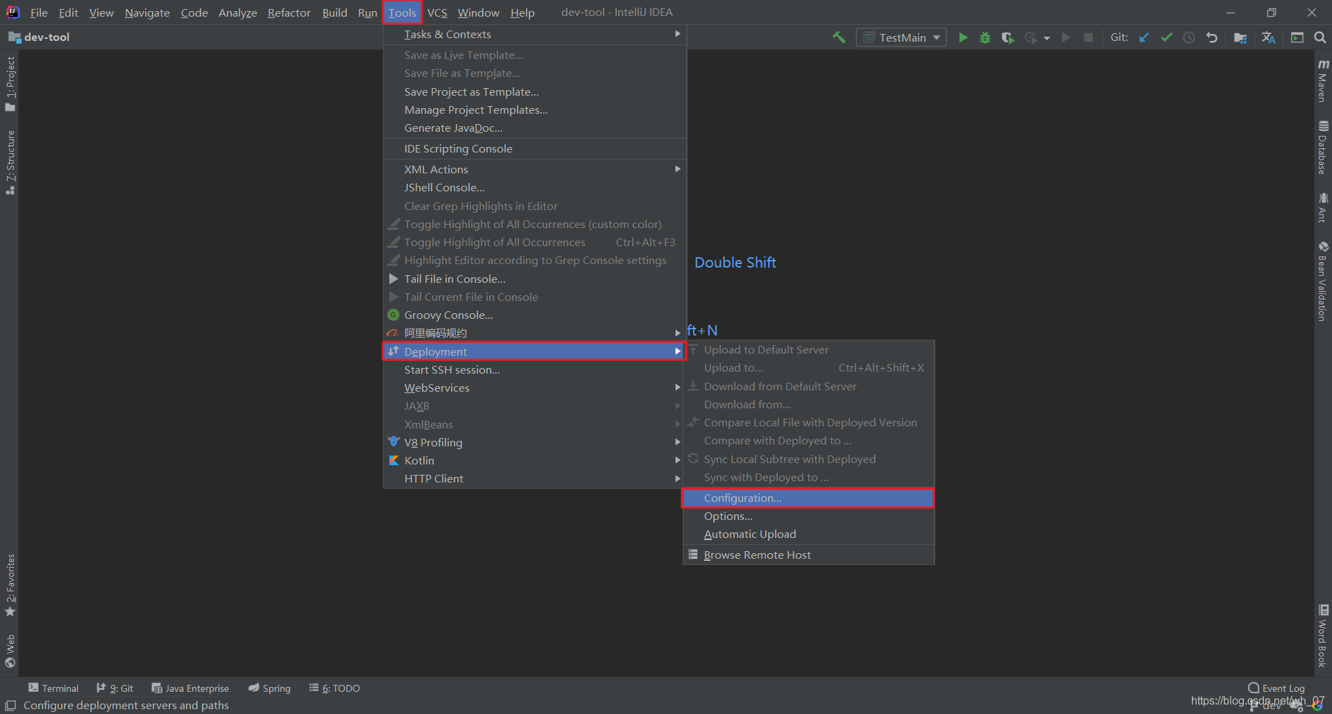Choose Options... in Deployment submenu

808,516
